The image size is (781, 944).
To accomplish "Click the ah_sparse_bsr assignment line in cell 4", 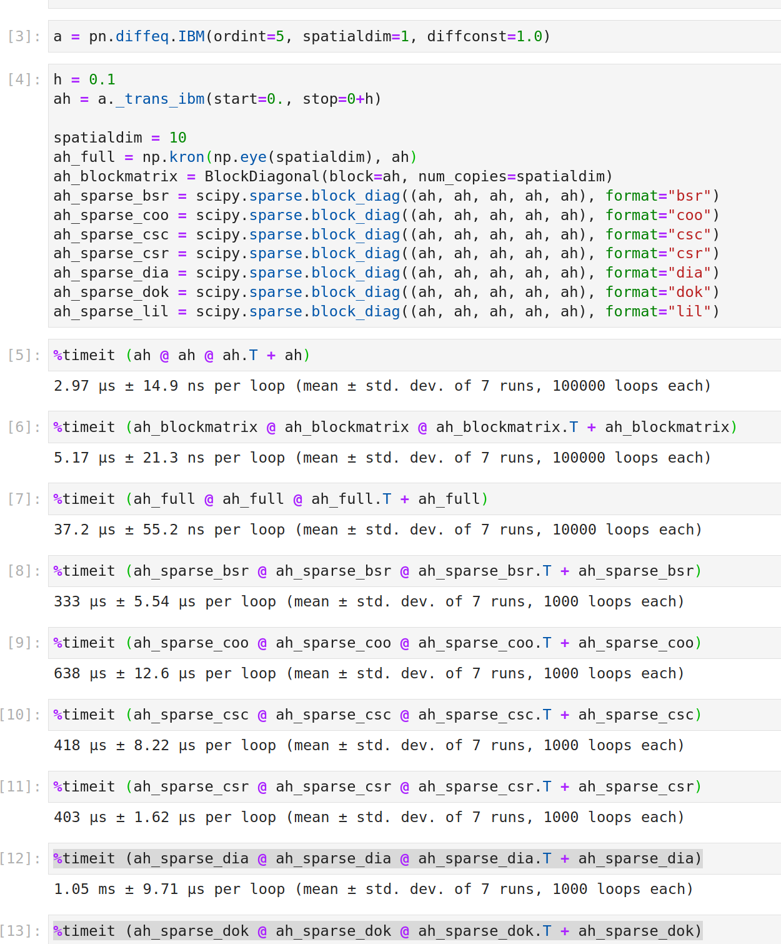I will click(x=387, y=196).
